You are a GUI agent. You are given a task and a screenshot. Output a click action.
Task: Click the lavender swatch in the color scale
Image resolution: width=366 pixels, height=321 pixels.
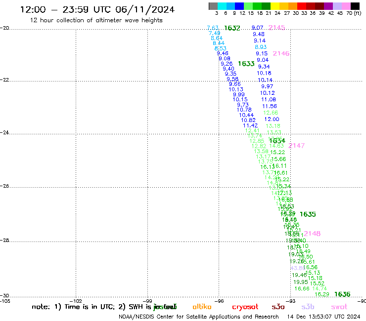click(x=337, y=6)
